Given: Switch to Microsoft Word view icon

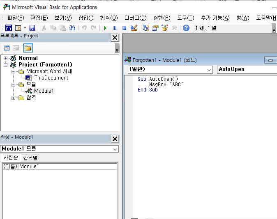Looking at the screenshot, I should pyautogui.click(x=9, y=28).
